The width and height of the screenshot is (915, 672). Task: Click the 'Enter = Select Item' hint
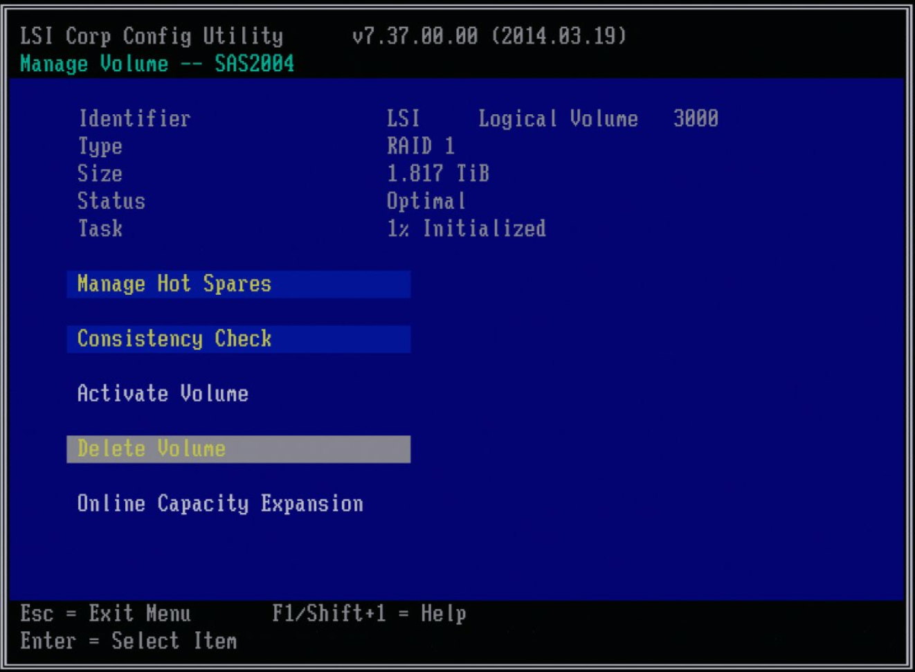[129, 642]
